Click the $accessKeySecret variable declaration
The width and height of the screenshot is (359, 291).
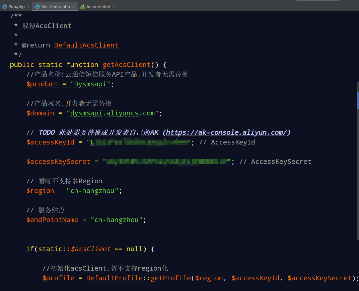pos(58,162)
